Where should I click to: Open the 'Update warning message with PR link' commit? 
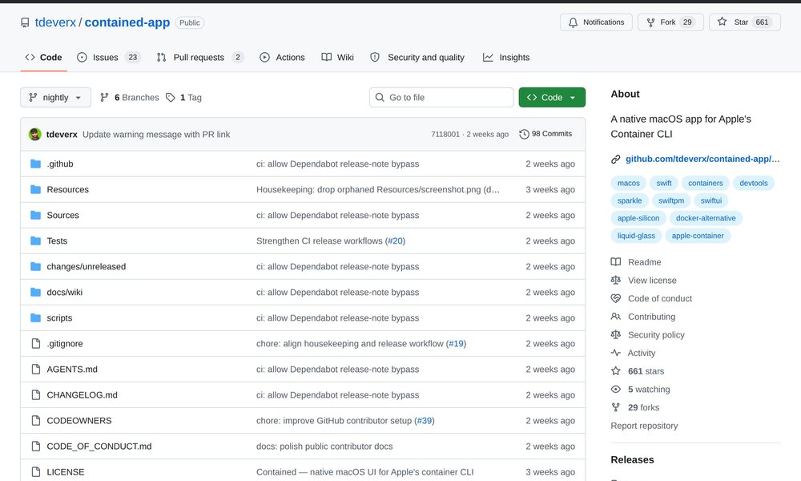tap(156, 135)
